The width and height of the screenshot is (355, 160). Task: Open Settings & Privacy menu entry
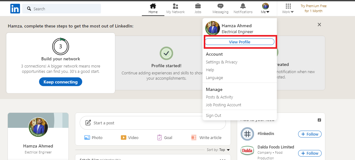pos(222,62)
